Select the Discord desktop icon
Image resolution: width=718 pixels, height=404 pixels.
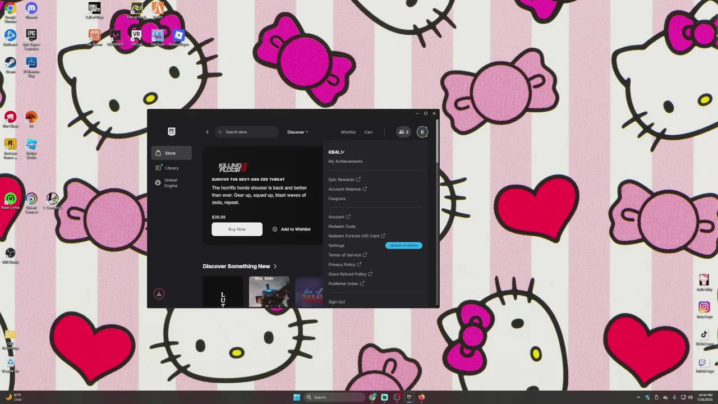tap(31, 11)
